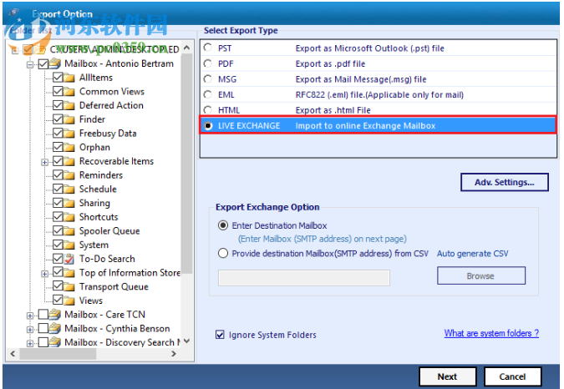
Task: Click the Spooler Queue folder icon
Action: tap(69, 231)
